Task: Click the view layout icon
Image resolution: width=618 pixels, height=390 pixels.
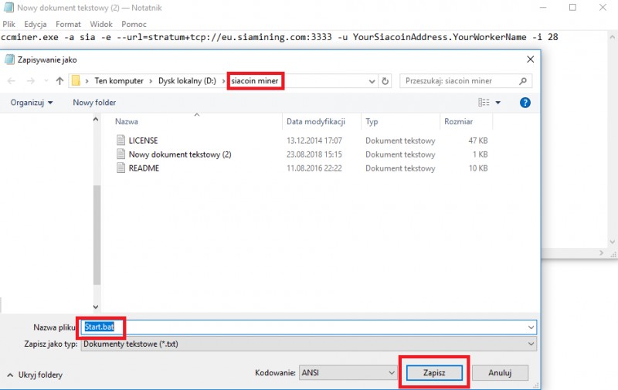Action: pos(484,102)
